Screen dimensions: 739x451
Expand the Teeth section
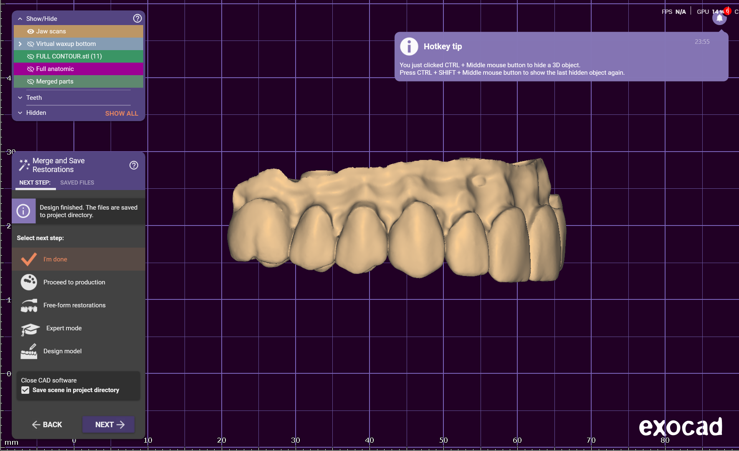[20, 98]
